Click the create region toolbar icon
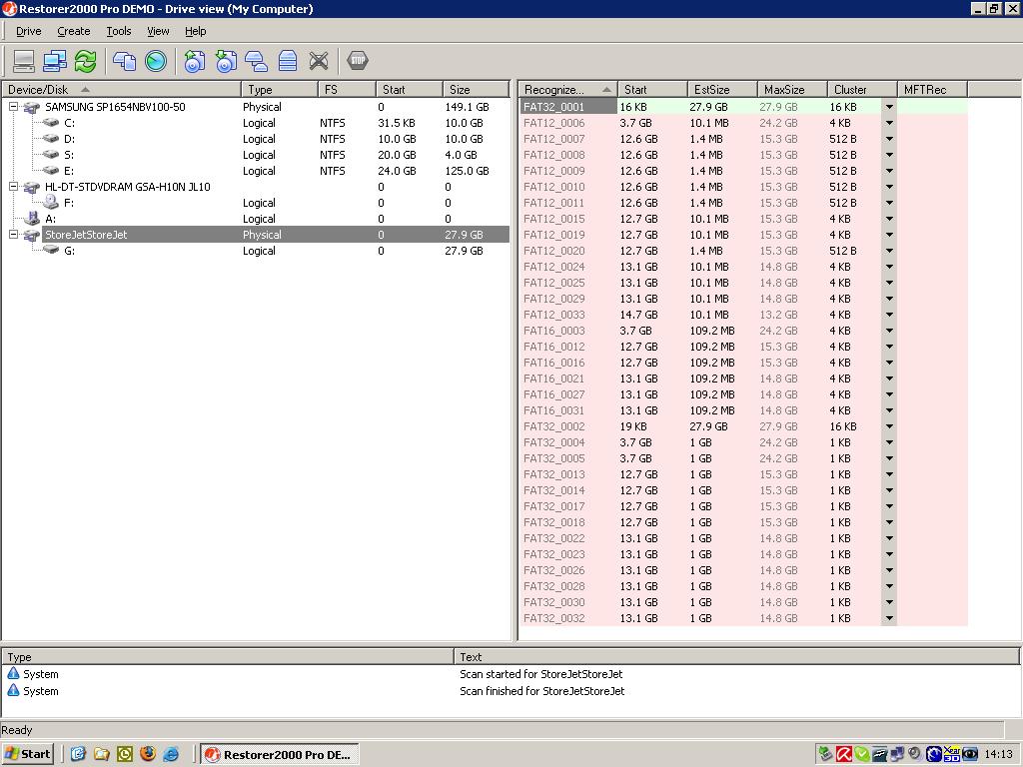The height and width of the screenshot is (767, 1023). pyautogui.click(x=257, y=61)
